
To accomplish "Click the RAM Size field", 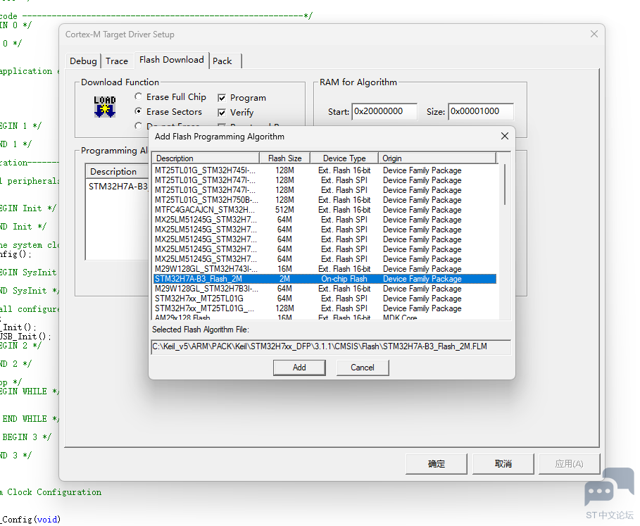I will (481, 111).
